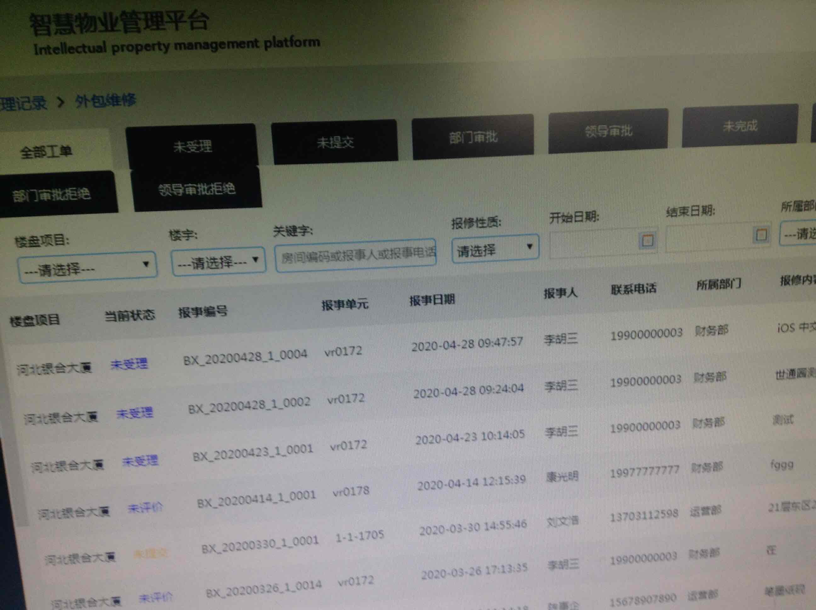This screenshot has height=610, width=816.
Task: Click the 报事日期 column header
Action: pyautogui.click(x=432, y=300)
